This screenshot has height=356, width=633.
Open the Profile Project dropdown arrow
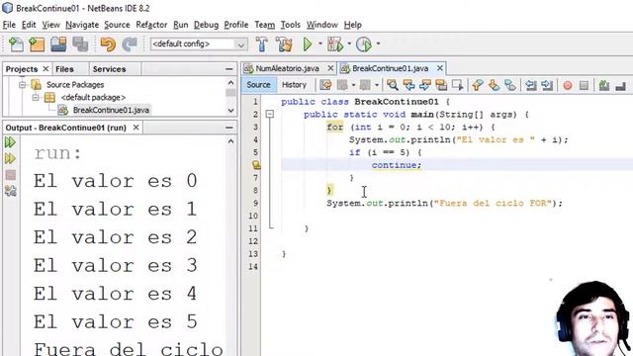pyautogui.click(x=378, y=44)
